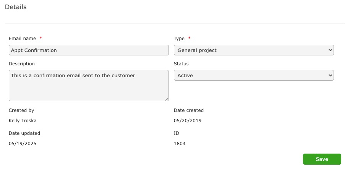Screen dimensions: 350x175
Task: Expand the Status dropdown set to Active
Action: 253,75
